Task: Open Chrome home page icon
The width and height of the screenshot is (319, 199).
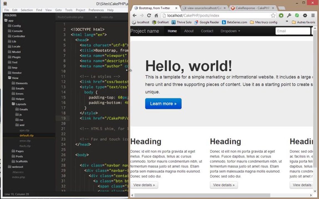Action: [x=156, y=15]
